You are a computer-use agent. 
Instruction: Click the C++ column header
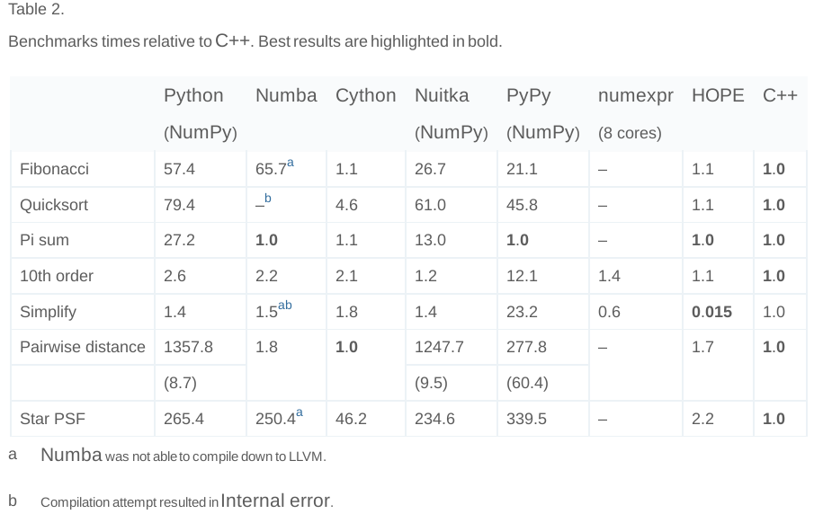[780, 95]
